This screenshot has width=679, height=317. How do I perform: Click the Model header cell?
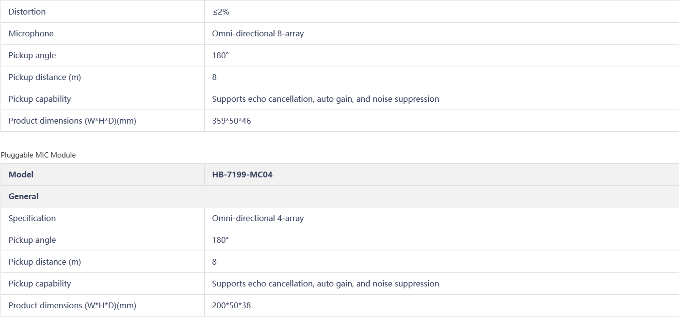21,174
